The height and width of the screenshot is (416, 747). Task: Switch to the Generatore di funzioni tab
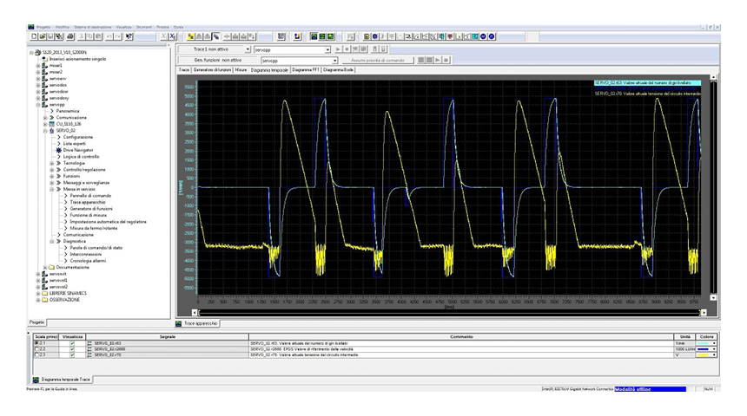click(213, 70)
